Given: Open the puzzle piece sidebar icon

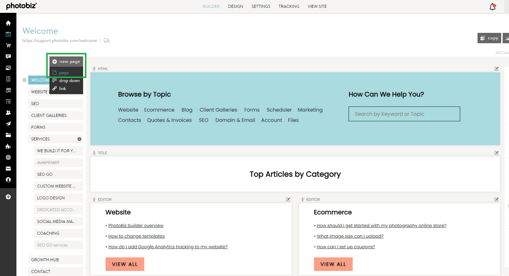Looking at the screenshot, I should pyautogui.click(x=8, y=146).
